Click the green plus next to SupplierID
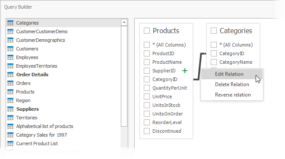Image resolution: width=285 pixels, height=159 pixels. coord(185,71)
